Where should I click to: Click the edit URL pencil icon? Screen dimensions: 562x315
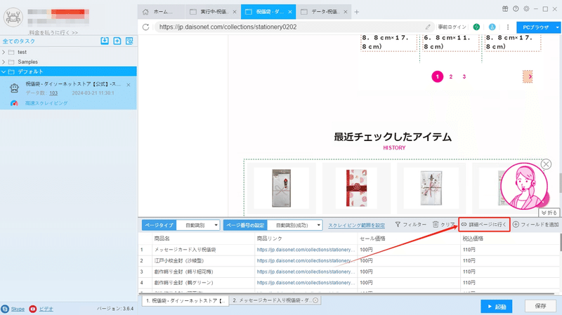pos(428,27)
